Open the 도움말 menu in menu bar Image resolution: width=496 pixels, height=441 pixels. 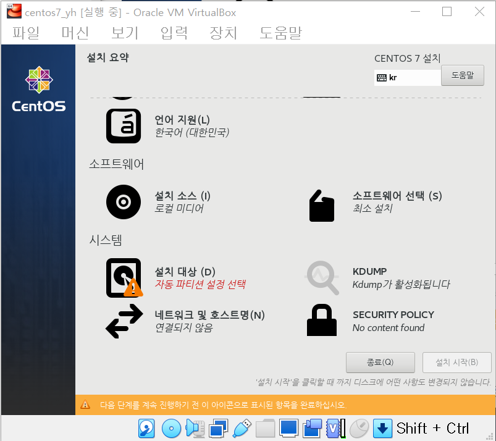coord(280,33)
